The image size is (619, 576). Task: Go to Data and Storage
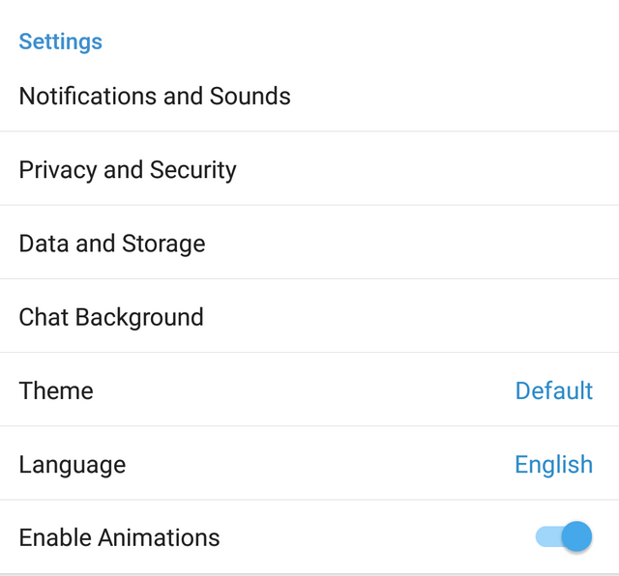[x=112, y=244]
